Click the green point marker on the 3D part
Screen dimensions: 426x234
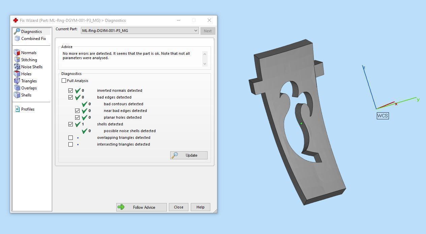(301, 123)
